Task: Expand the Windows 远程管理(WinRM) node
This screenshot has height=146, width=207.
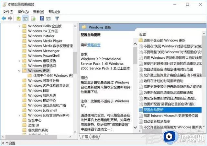Action: [19, 116]
